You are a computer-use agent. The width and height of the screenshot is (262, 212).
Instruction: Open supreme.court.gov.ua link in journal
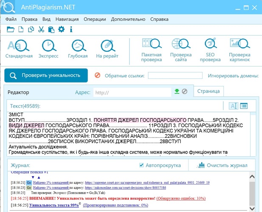[x=147, y=182]
